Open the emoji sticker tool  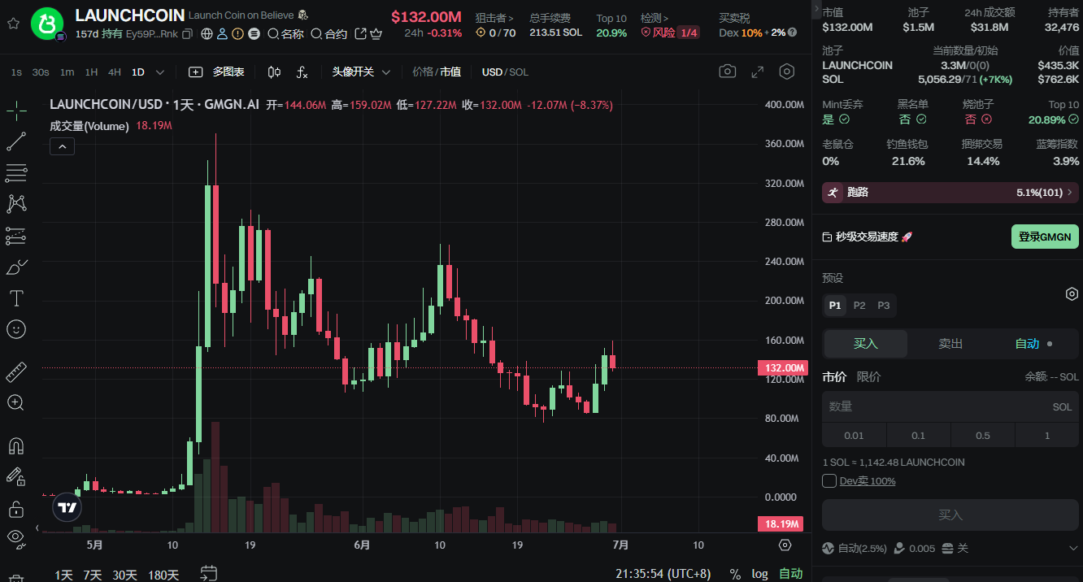coord(15,329)
